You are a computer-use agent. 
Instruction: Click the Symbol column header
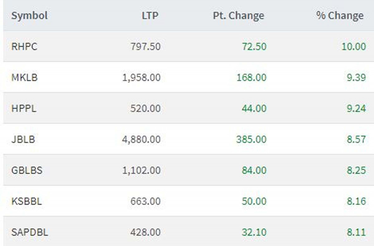29,16
